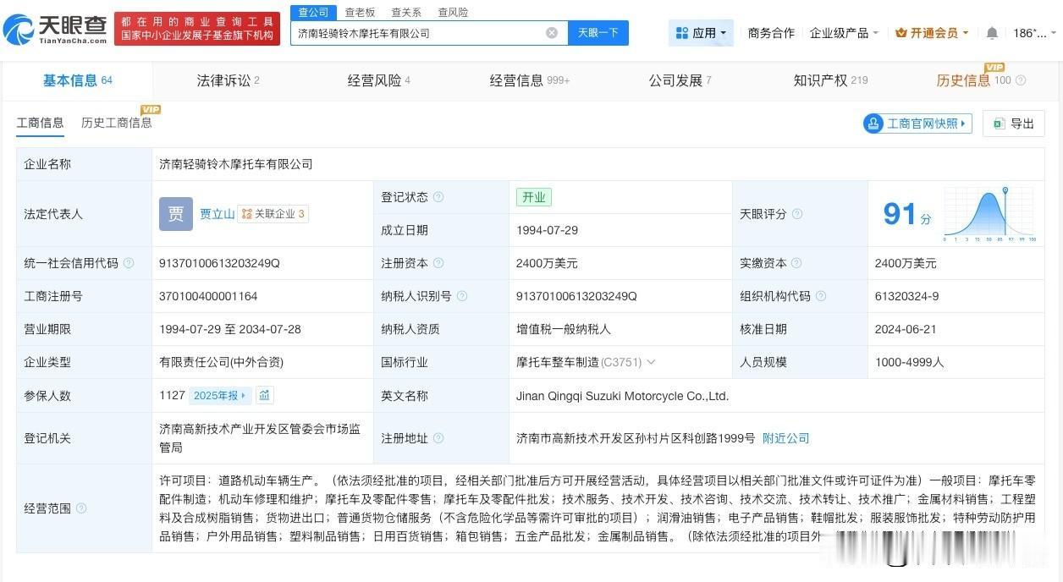Open the 开通会员 dropdown
Screen dimensions: 1063x582
point(932,33)
